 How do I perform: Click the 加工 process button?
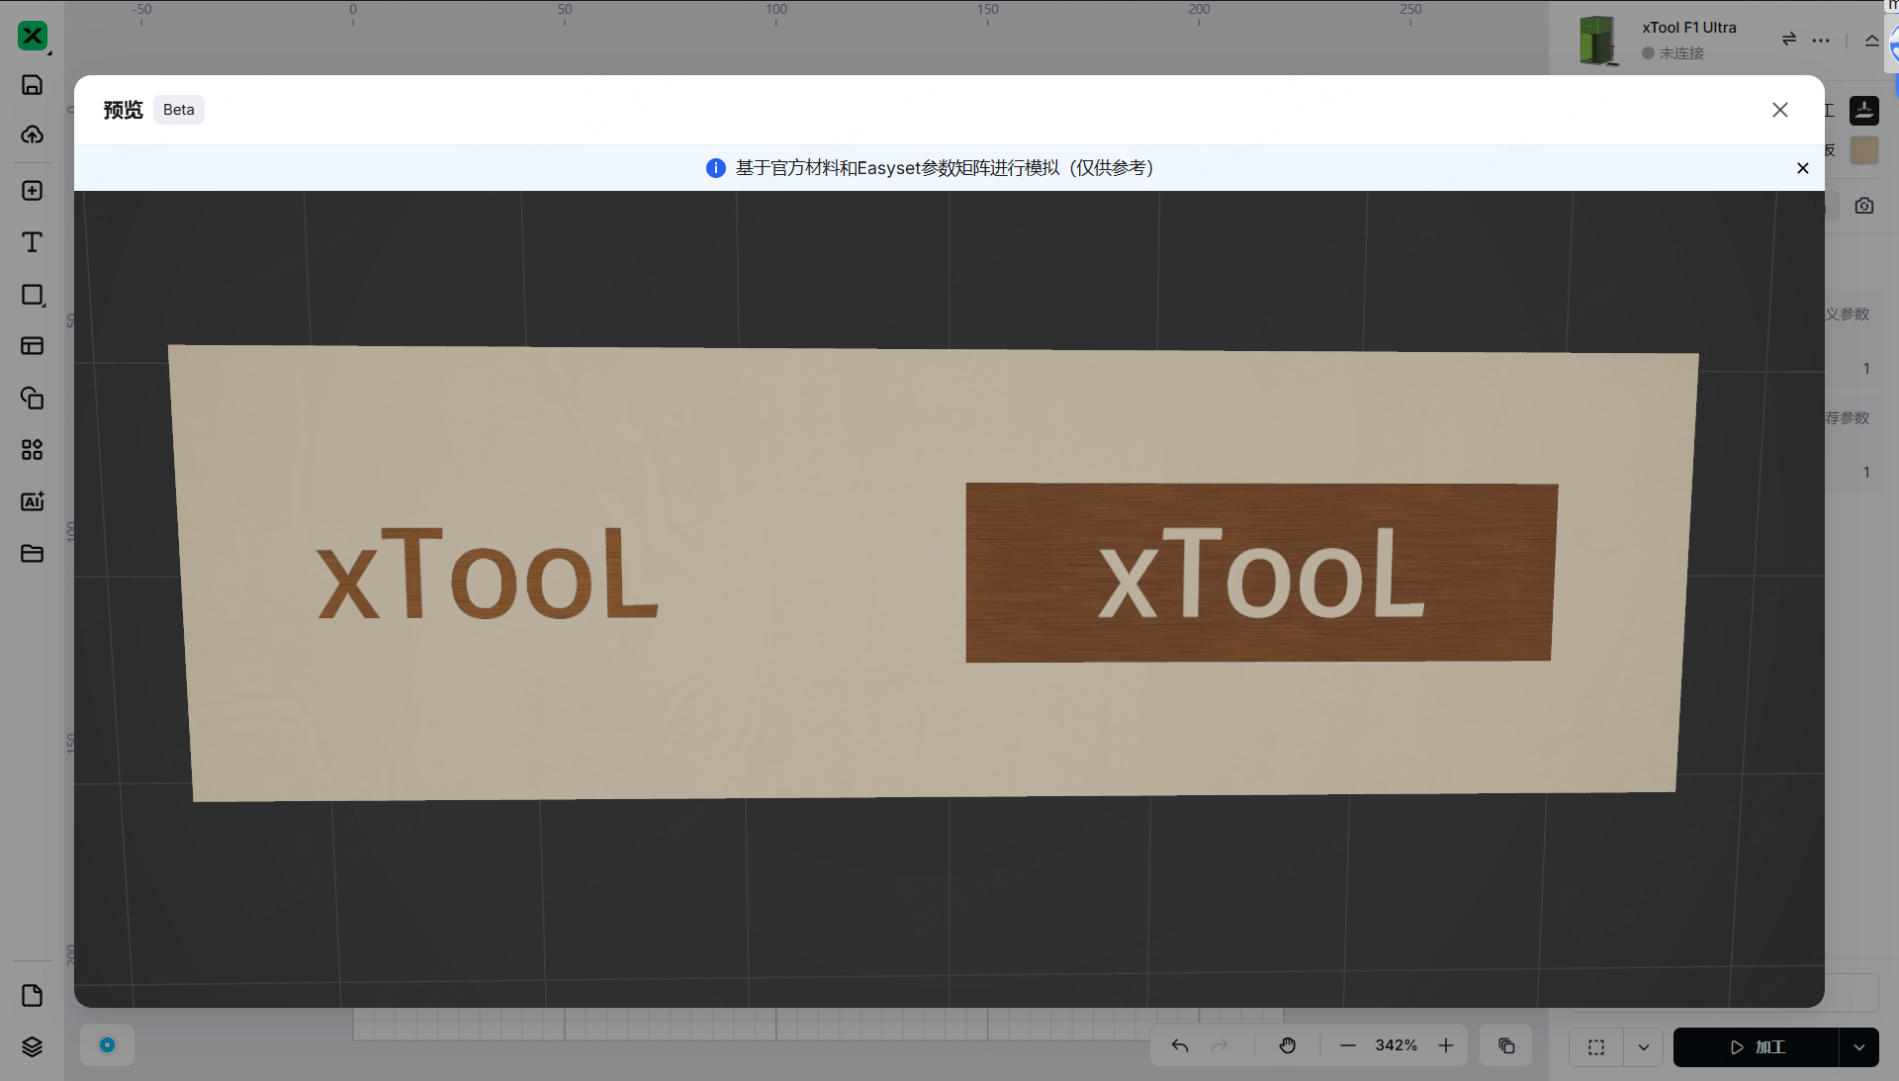1757,1047
